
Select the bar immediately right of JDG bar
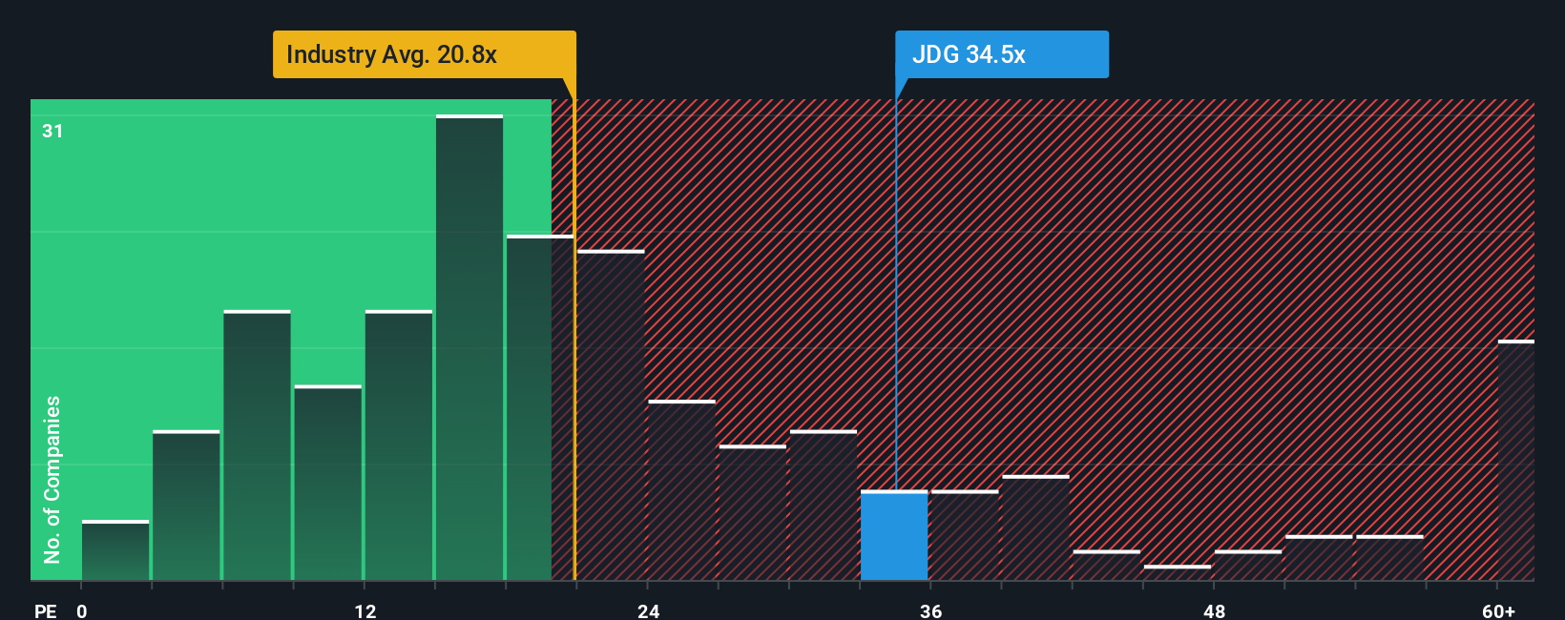(965, 535)
